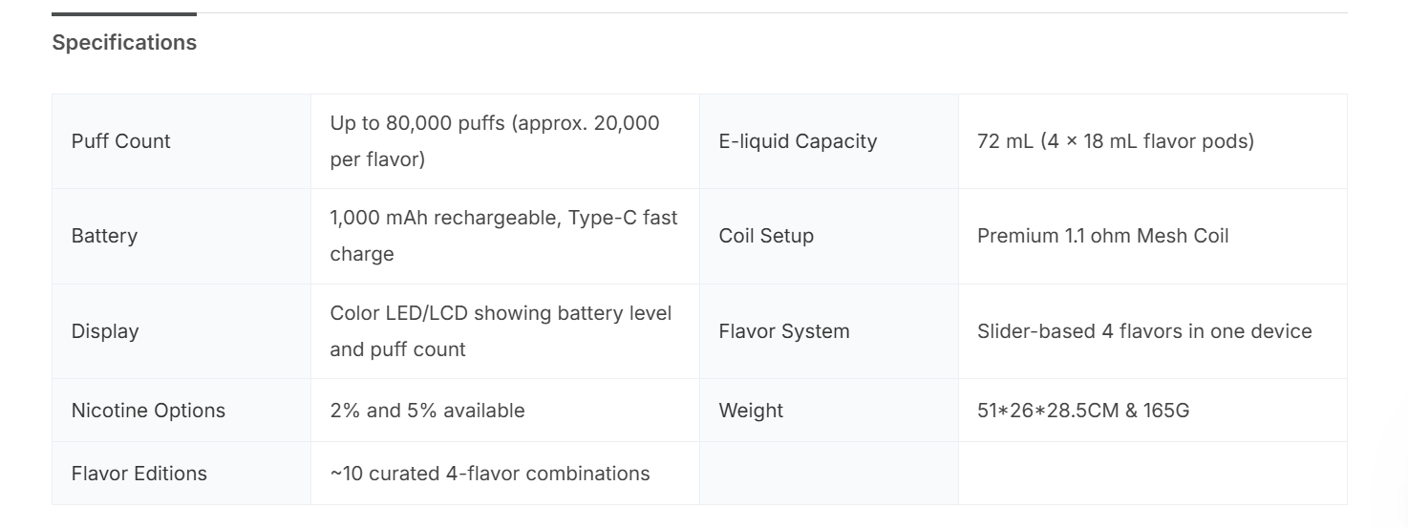Open the Specifications tab

[124, 43]
